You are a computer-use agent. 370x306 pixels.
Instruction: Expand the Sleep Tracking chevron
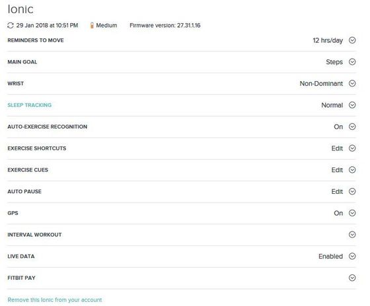point(352,105)
